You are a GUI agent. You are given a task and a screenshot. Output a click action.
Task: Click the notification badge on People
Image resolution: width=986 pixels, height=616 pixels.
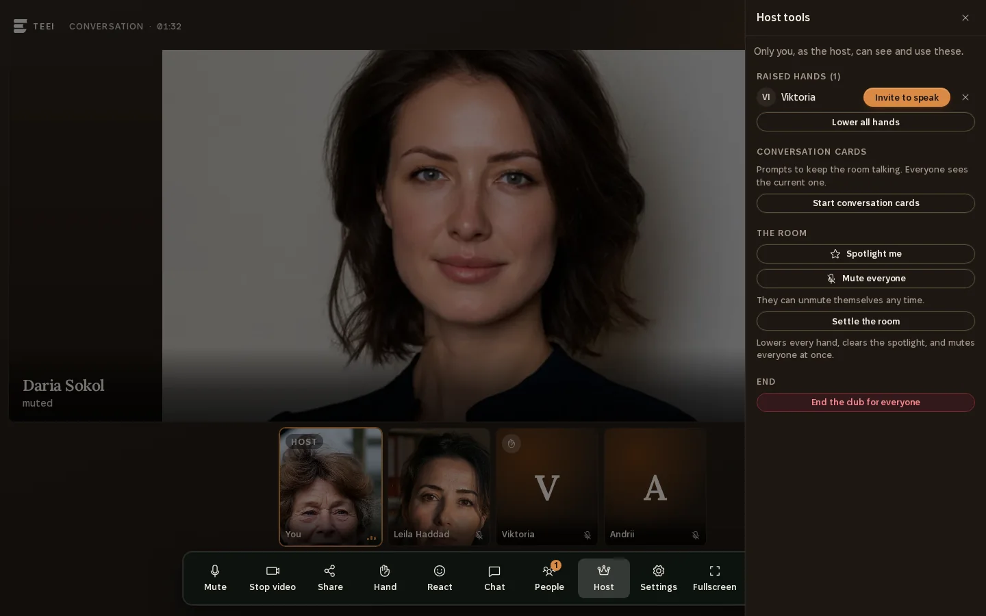[556, 565]
